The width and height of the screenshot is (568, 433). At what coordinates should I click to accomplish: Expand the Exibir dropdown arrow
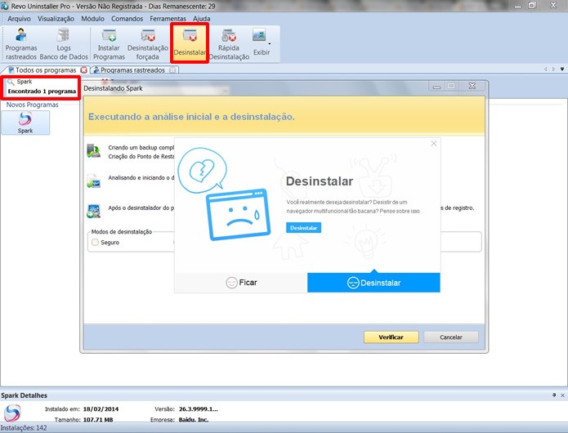270,44
